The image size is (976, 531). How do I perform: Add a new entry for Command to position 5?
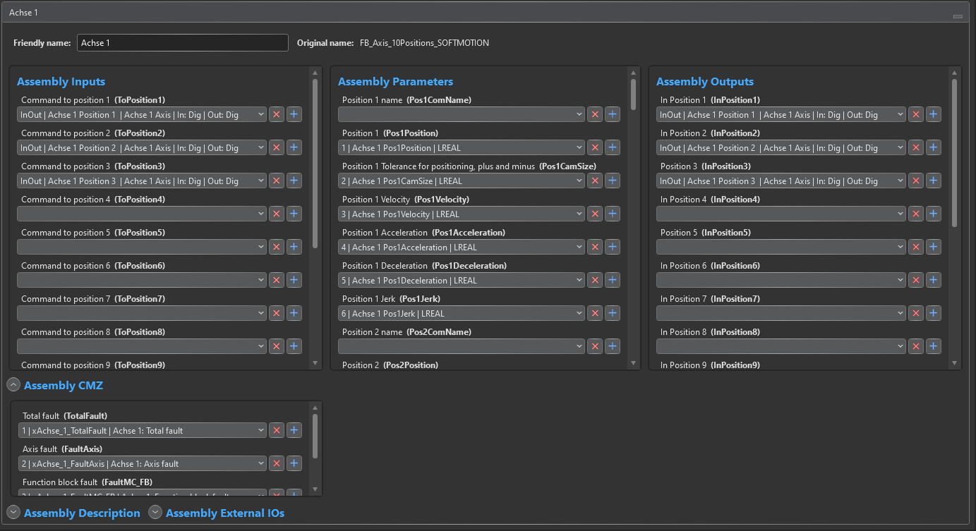point(294,247)
